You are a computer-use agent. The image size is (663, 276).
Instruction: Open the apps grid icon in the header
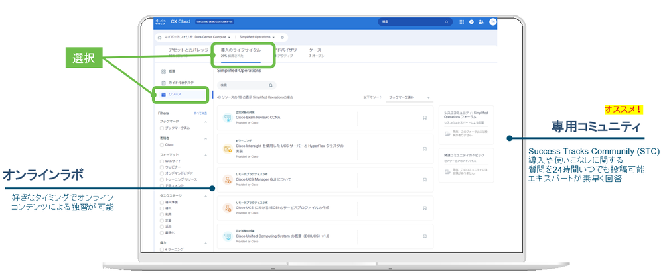pyautogui.click(x=461, y=22)
